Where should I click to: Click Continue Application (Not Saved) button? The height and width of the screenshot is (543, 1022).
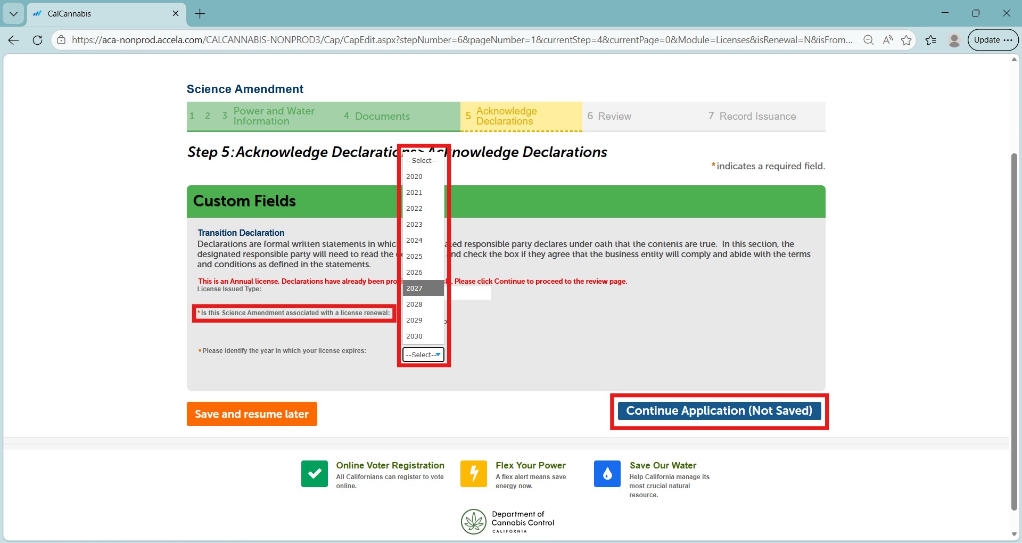coord(719,411)
